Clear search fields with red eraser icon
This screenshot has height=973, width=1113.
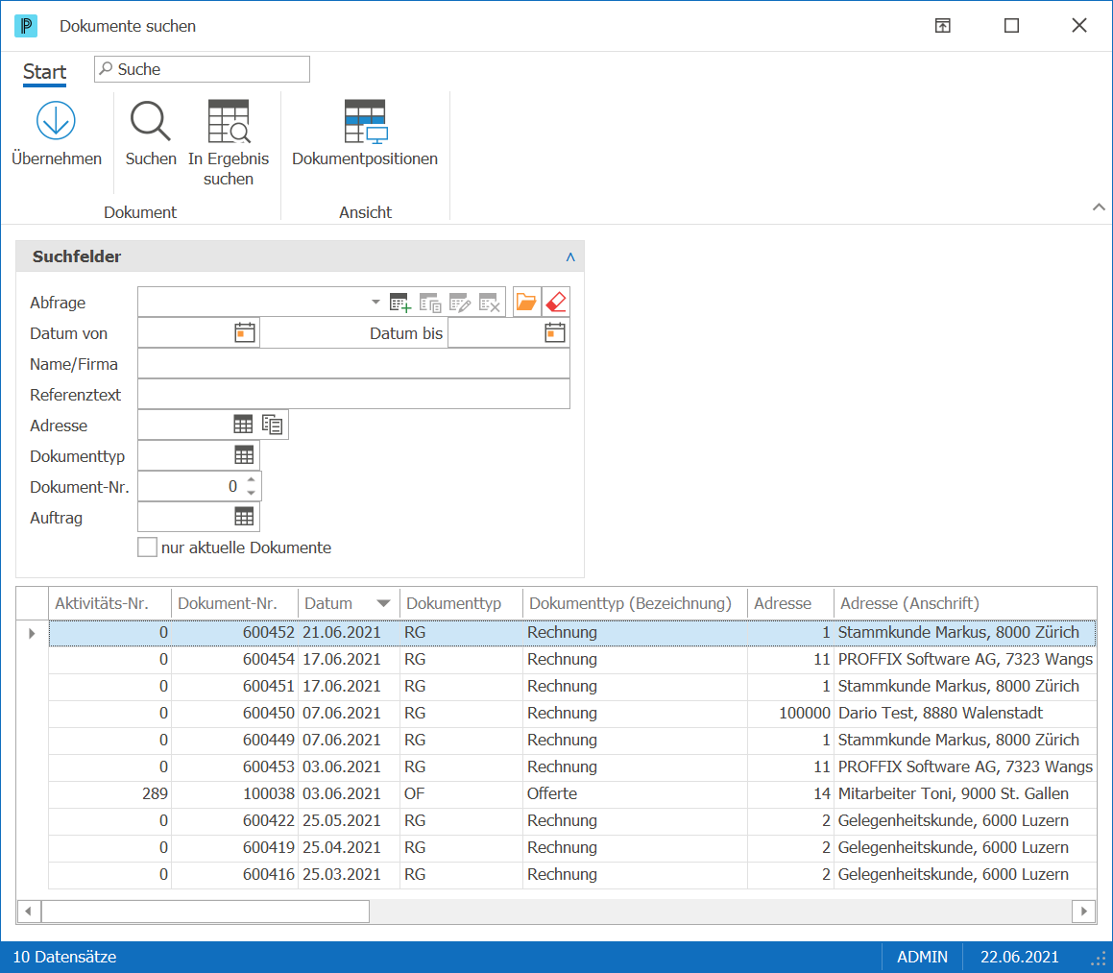pos(556,302)
